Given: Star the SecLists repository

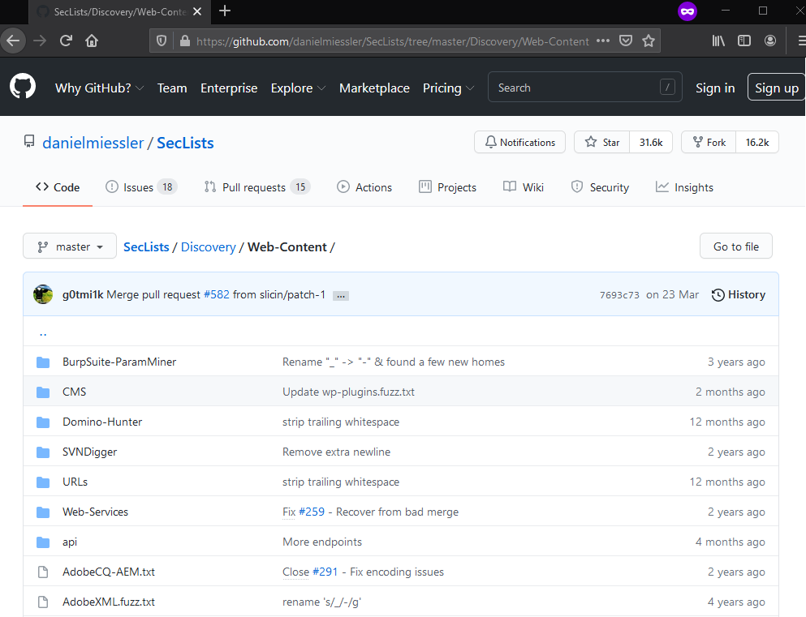Looking at the screenshot, I should [x=602, y=142].
